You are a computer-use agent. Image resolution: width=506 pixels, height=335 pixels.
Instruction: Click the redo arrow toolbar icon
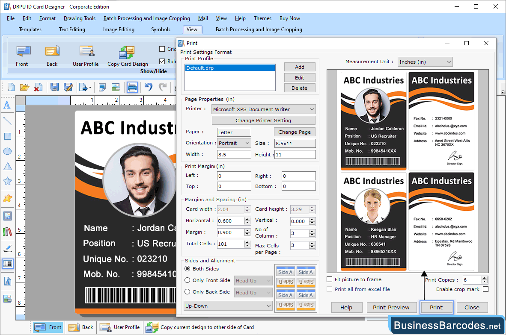click(x=163, y=87)
